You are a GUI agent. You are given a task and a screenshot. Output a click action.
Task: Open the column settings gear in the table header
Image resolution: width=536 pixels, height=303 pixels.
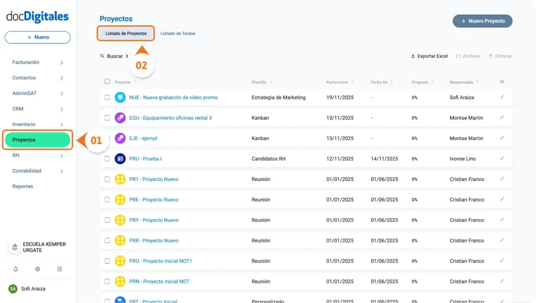(501, 82)
